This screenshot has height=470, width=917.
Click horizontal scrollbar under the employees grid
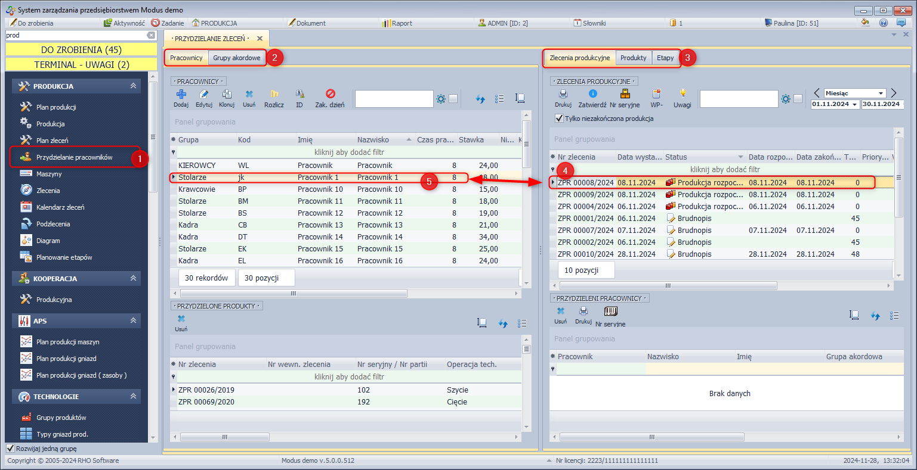[x=294, y=294]
